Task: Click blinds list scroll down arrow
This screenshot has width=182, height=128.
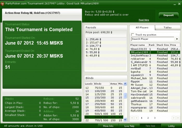Action: [125, 119]
